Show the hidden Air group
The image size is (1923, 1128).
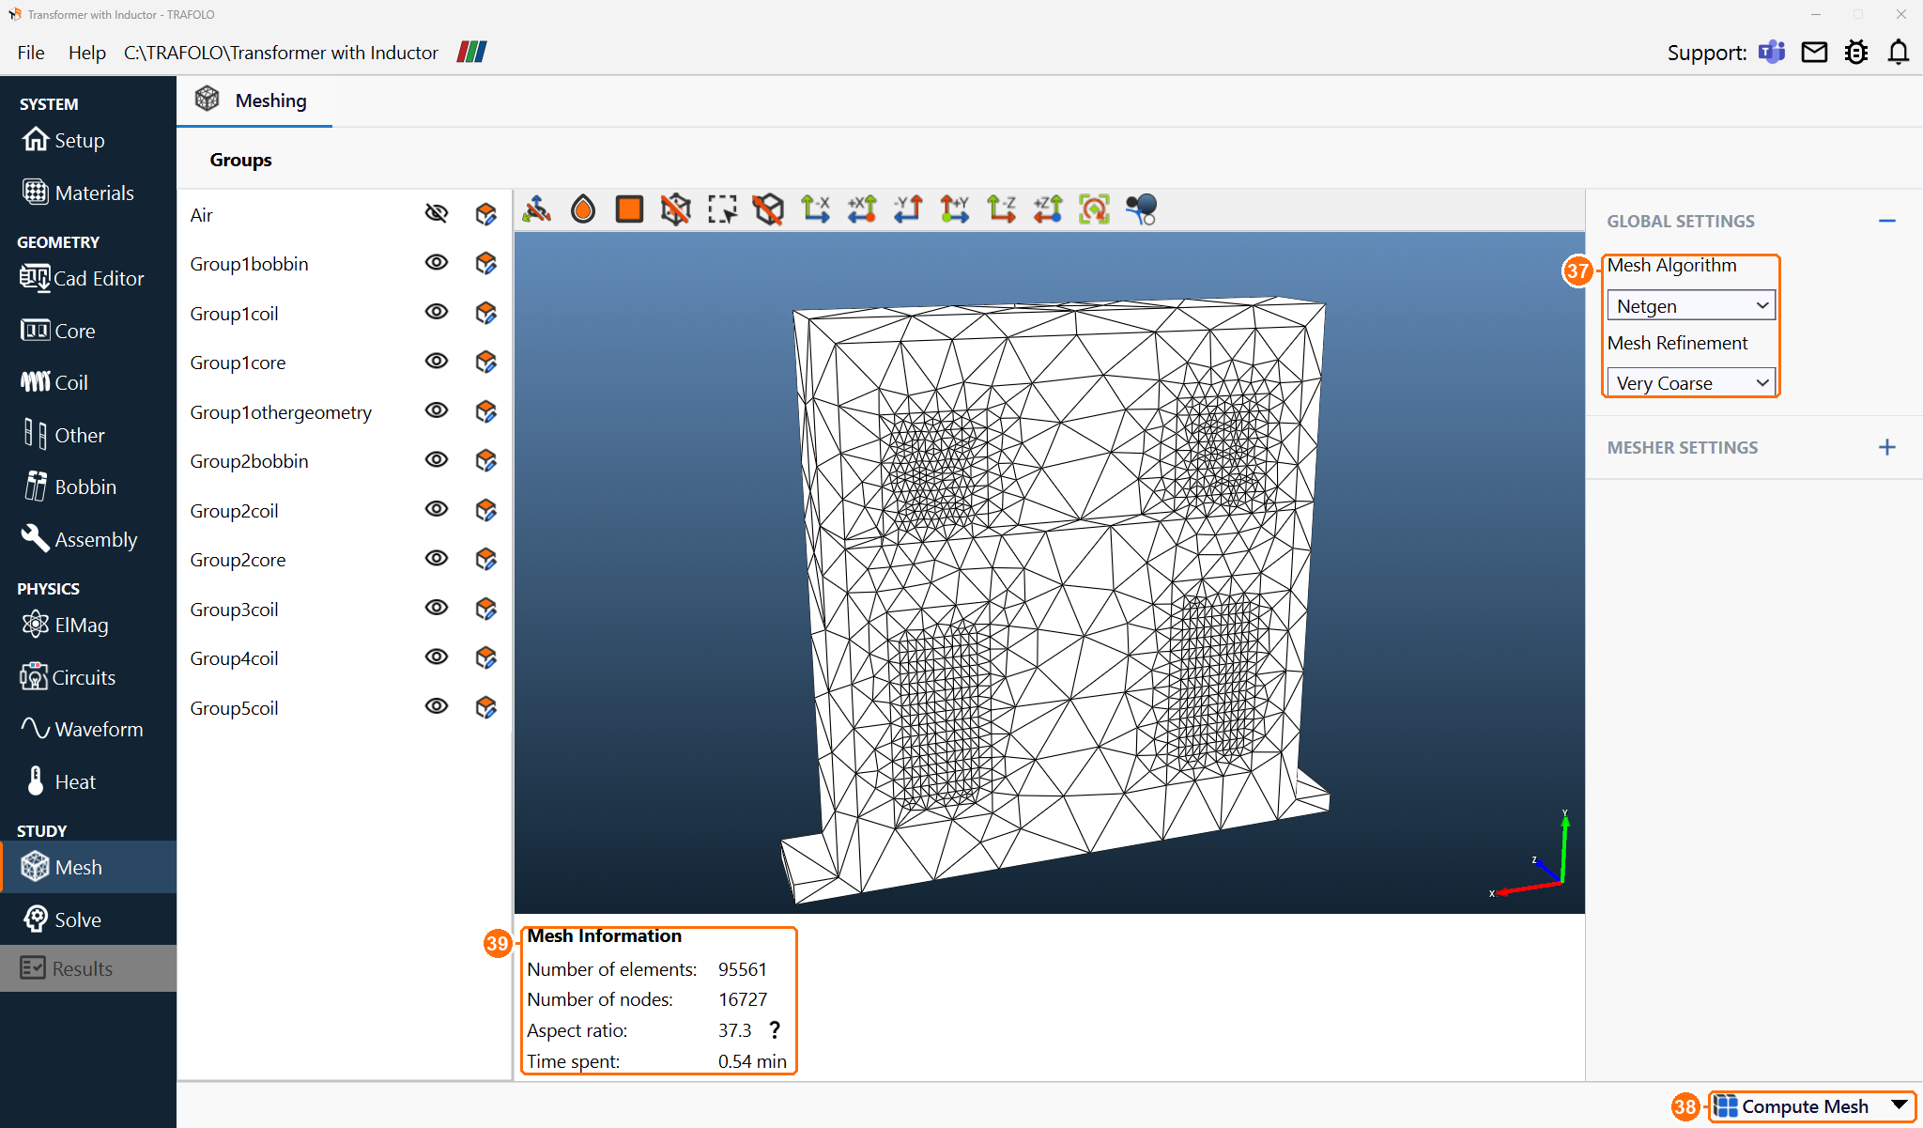(437, 214)
